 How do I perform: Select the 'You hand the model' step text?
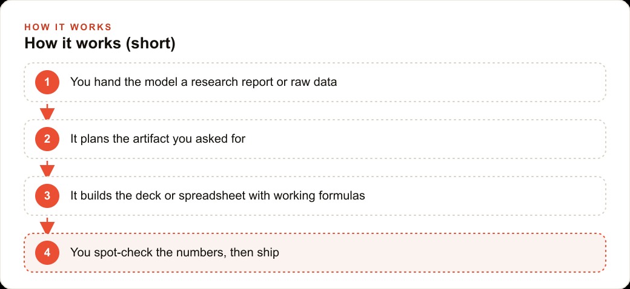coord(204,82)
